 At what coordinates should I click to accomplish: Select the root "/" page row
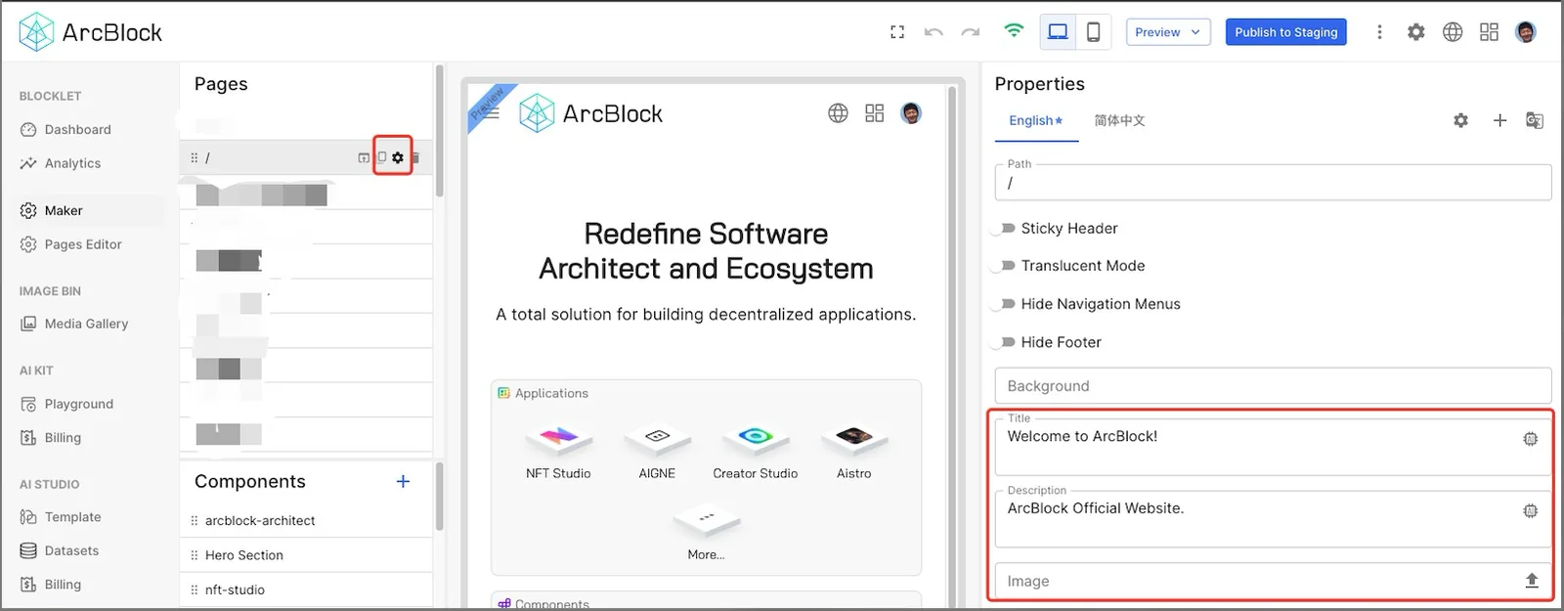(x=305, y=157)
